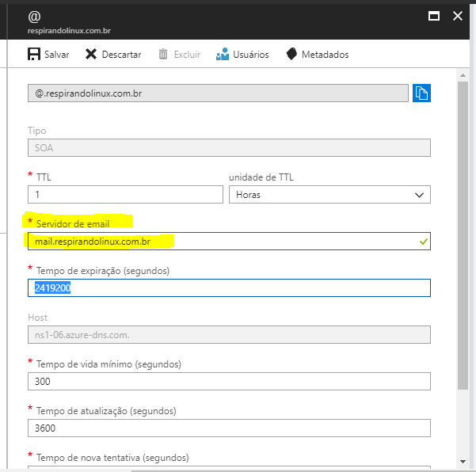Click the Tempo de atualização field

[x=229, y=428]
